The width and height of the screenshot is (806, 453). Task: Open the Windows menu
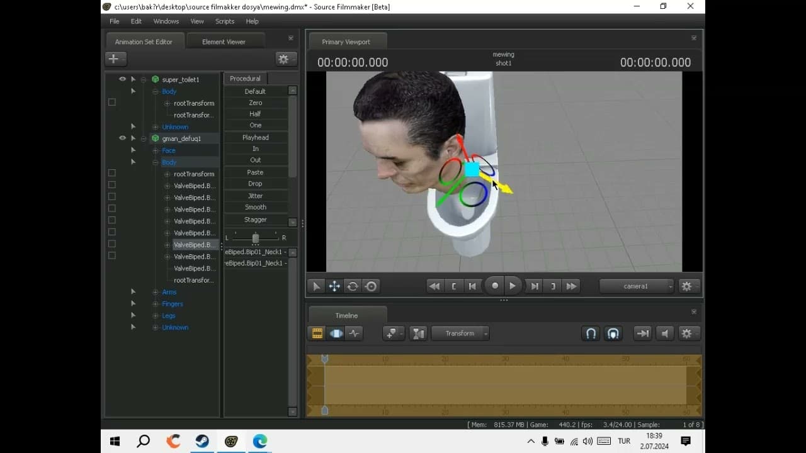click(166, 21)
